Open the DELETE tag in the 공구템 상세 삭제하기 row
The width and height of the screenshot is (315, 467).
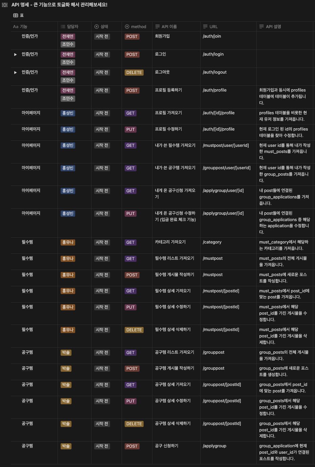click(134, 424)
